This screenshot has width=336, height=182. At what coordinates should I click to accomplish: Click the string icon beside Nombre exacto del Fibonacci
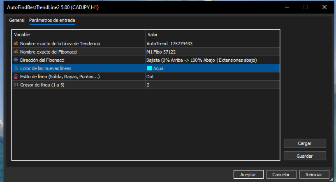coord(16,52)
